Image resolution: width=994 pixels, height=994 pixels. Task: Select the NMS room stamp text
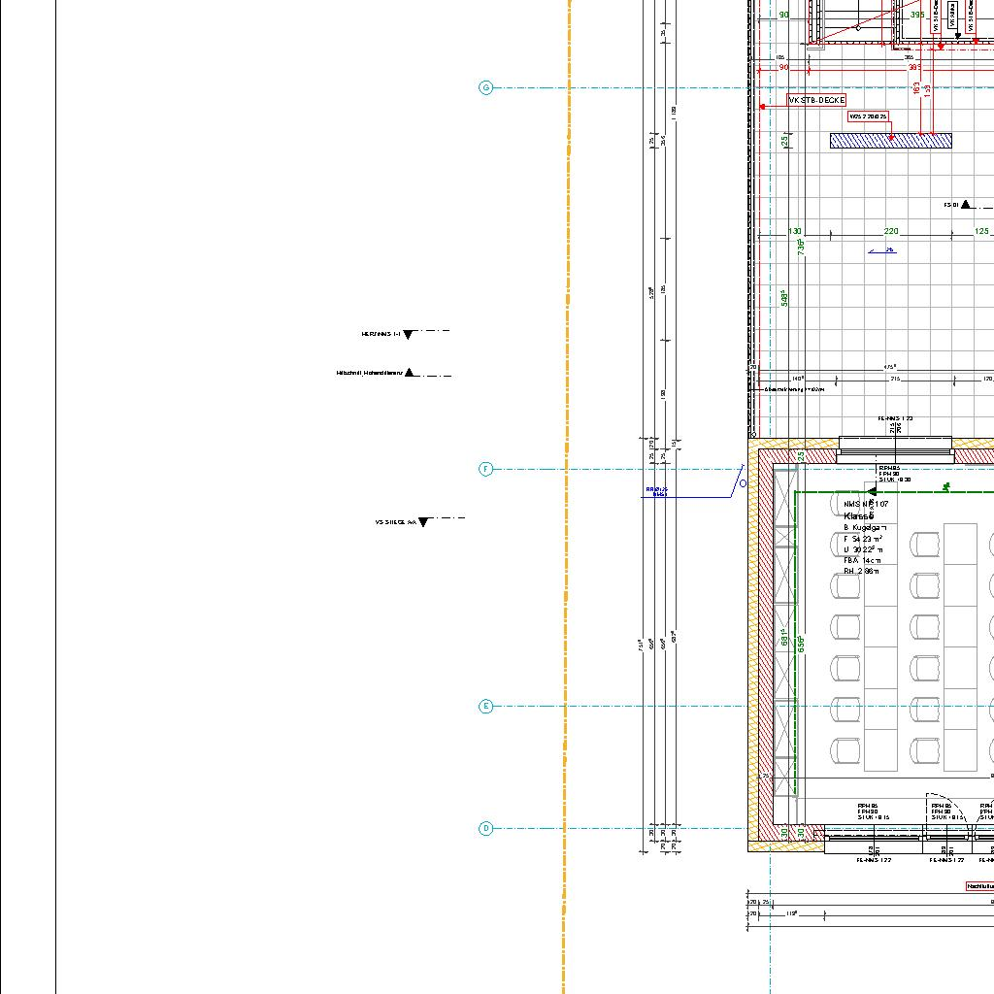click(x=865, y=505)
